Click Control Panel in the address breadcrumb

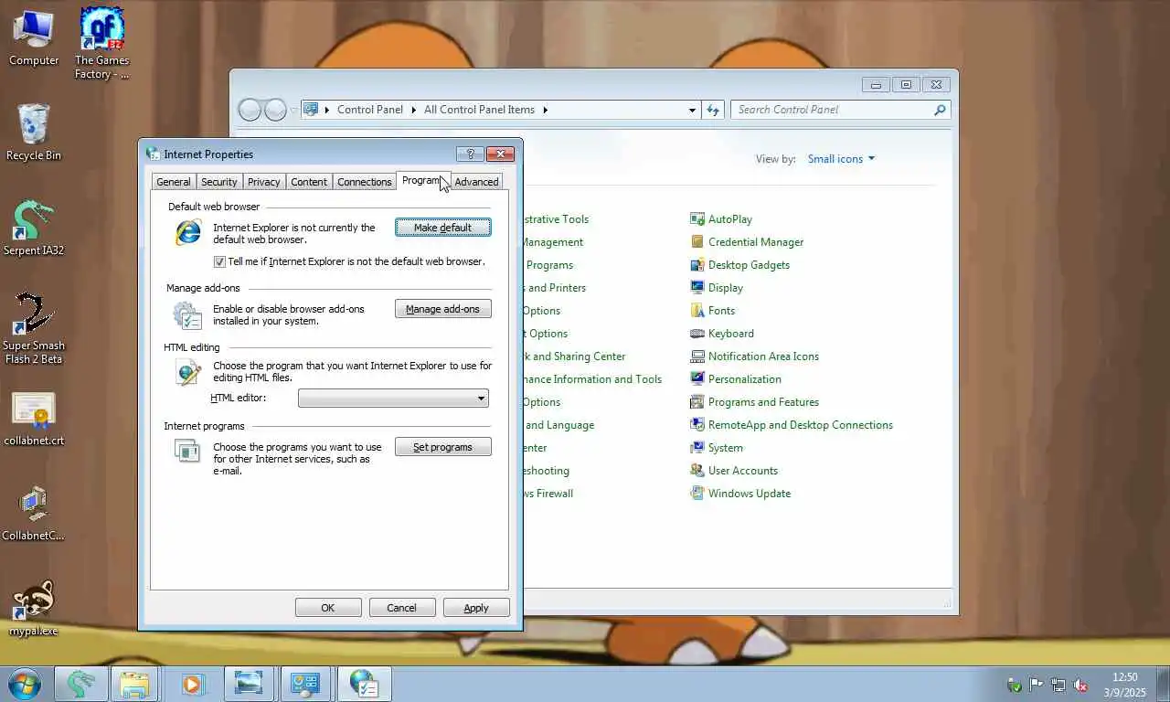click(x=370, y=110)
